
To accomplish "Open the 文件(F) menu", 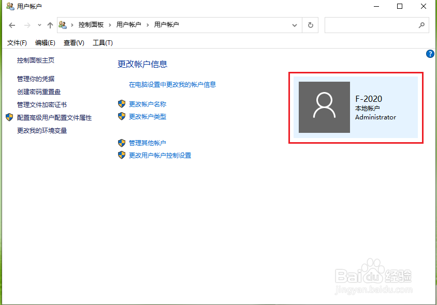I will [x=17, y=43].
